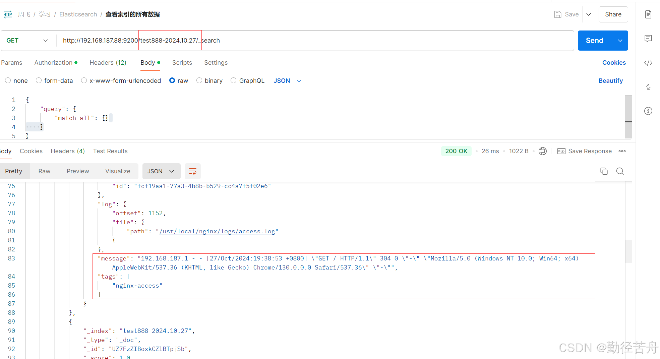Click the request body editor scrollbar thumb

pyautogui.click(x=628, y=117)
